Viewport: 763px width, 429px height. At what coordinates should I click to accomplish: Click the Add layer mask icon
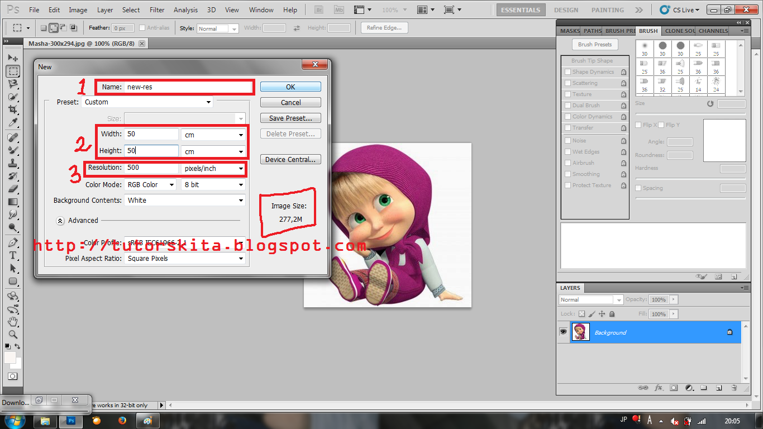click(674, 387)
